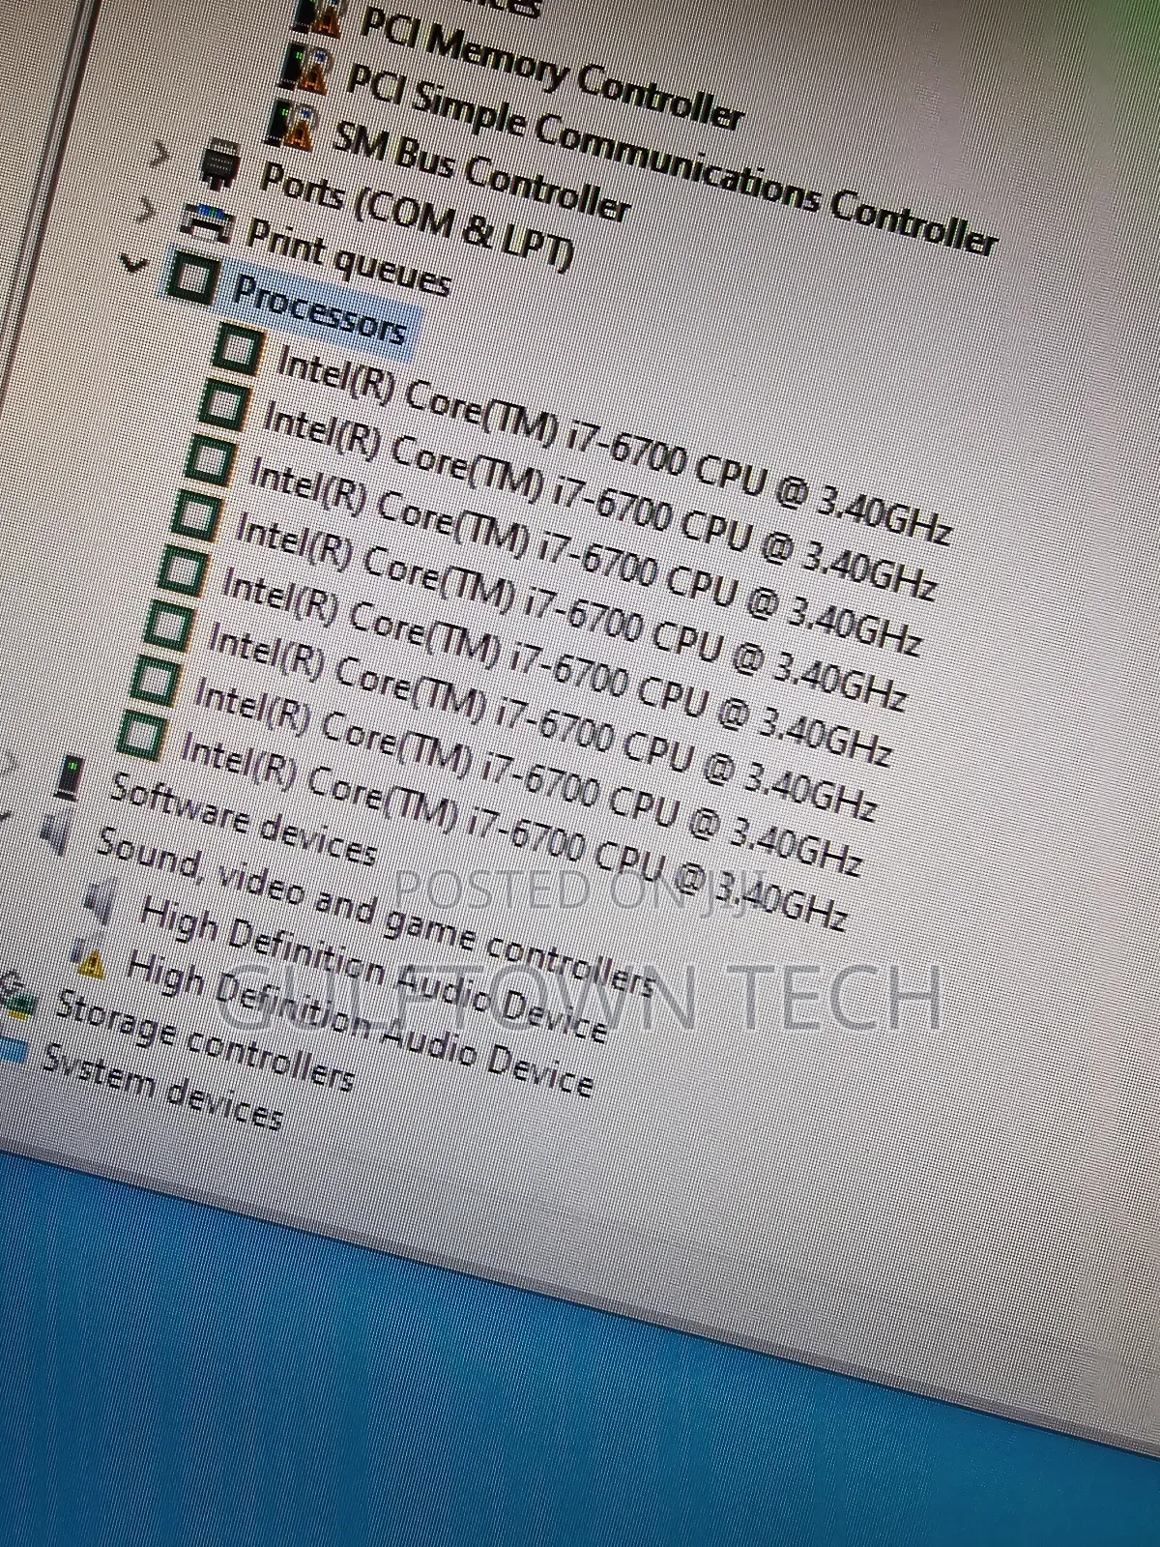Viewport: 1160px width, 1547px height.
Task: Click the SM Bus Controller warning icon
Action: tap(291, 126)
